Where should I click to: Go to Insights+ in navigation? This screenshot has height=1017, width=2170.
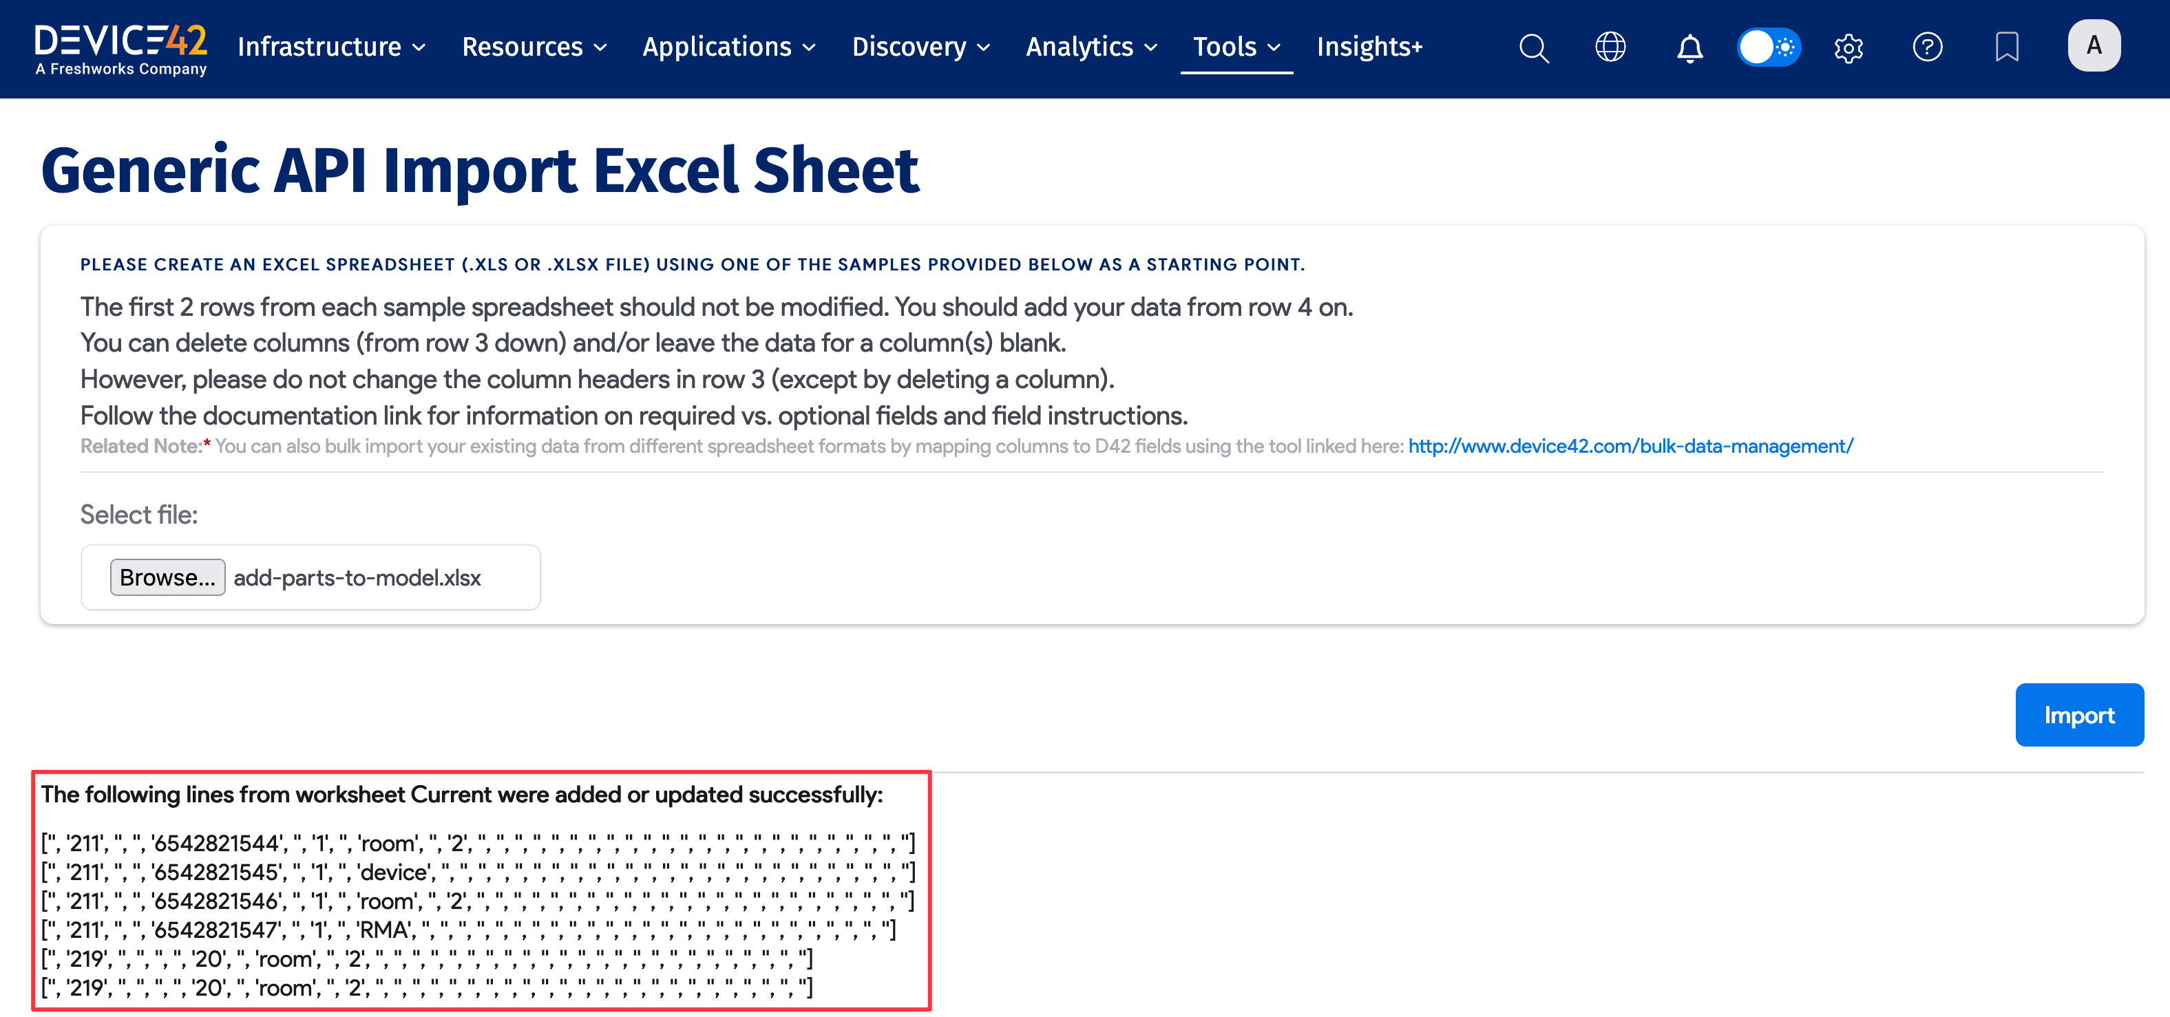click(x=1369, y=47)
